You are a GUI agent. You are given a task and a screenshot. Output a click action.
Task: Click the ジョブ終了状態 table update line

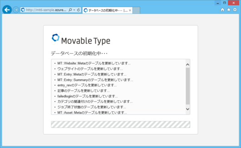pos(92,107)
